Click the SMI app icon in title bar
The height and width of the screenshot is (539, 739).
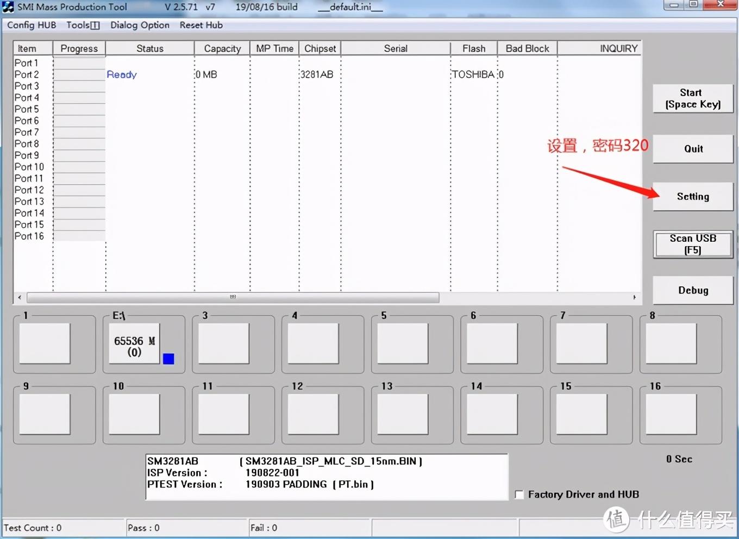pos(8,7)
